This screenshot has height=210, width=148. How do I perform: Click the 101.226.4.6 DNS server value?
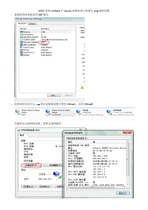point(99,174)
